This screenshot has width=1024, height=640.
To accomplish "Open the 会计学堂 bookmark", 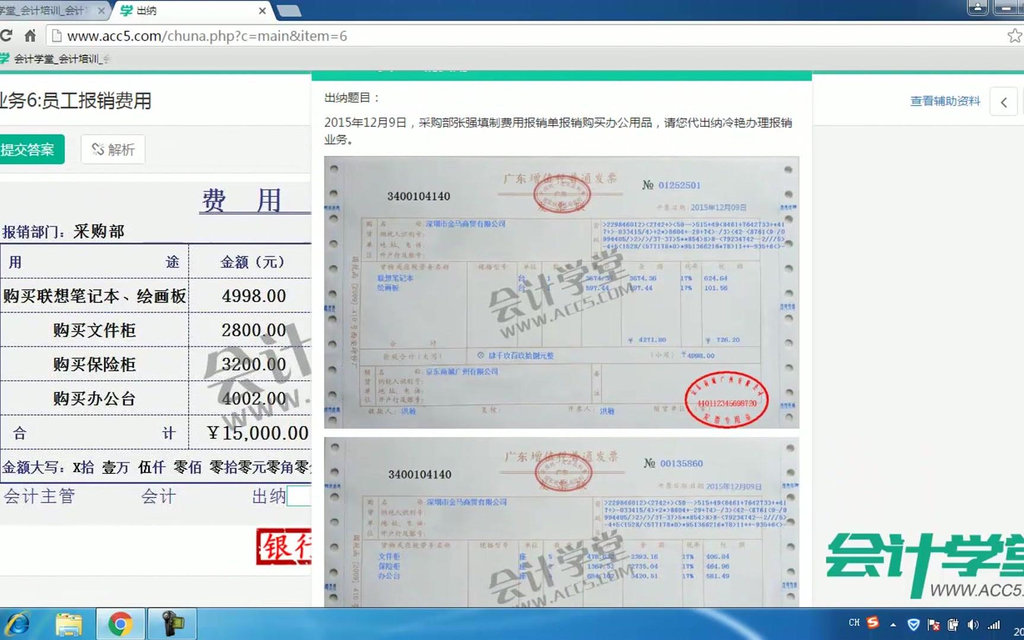I will point(55,59).
